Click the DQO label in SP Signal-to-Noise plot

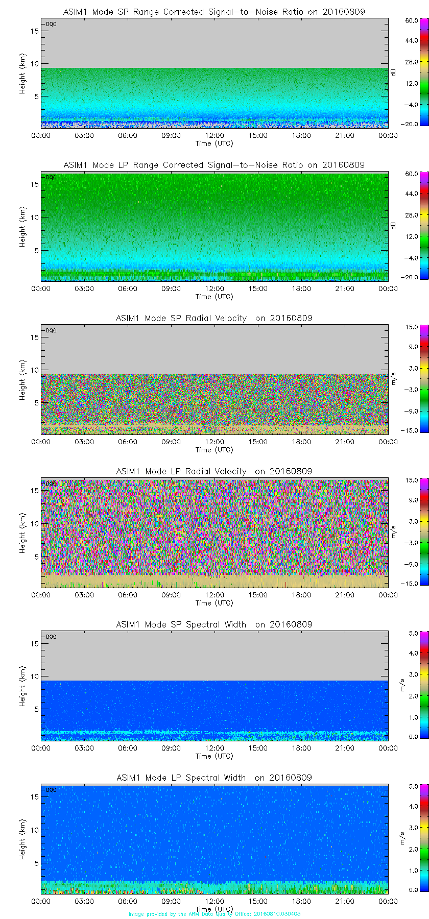click(x=51, y=24)
